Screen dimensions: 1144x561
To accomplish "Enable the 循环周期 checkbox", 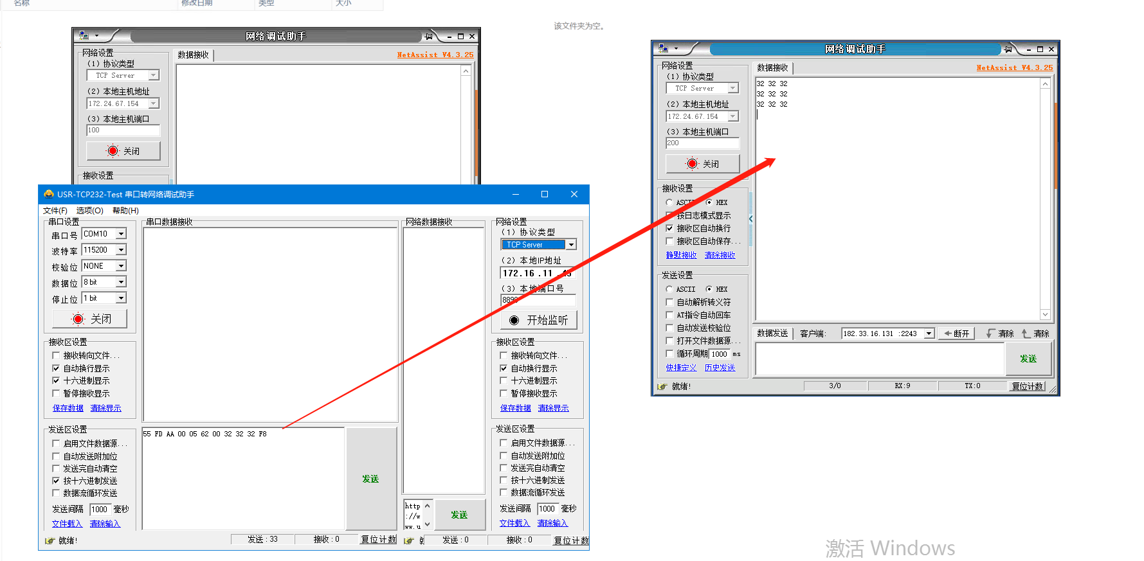I will [669, 353].
